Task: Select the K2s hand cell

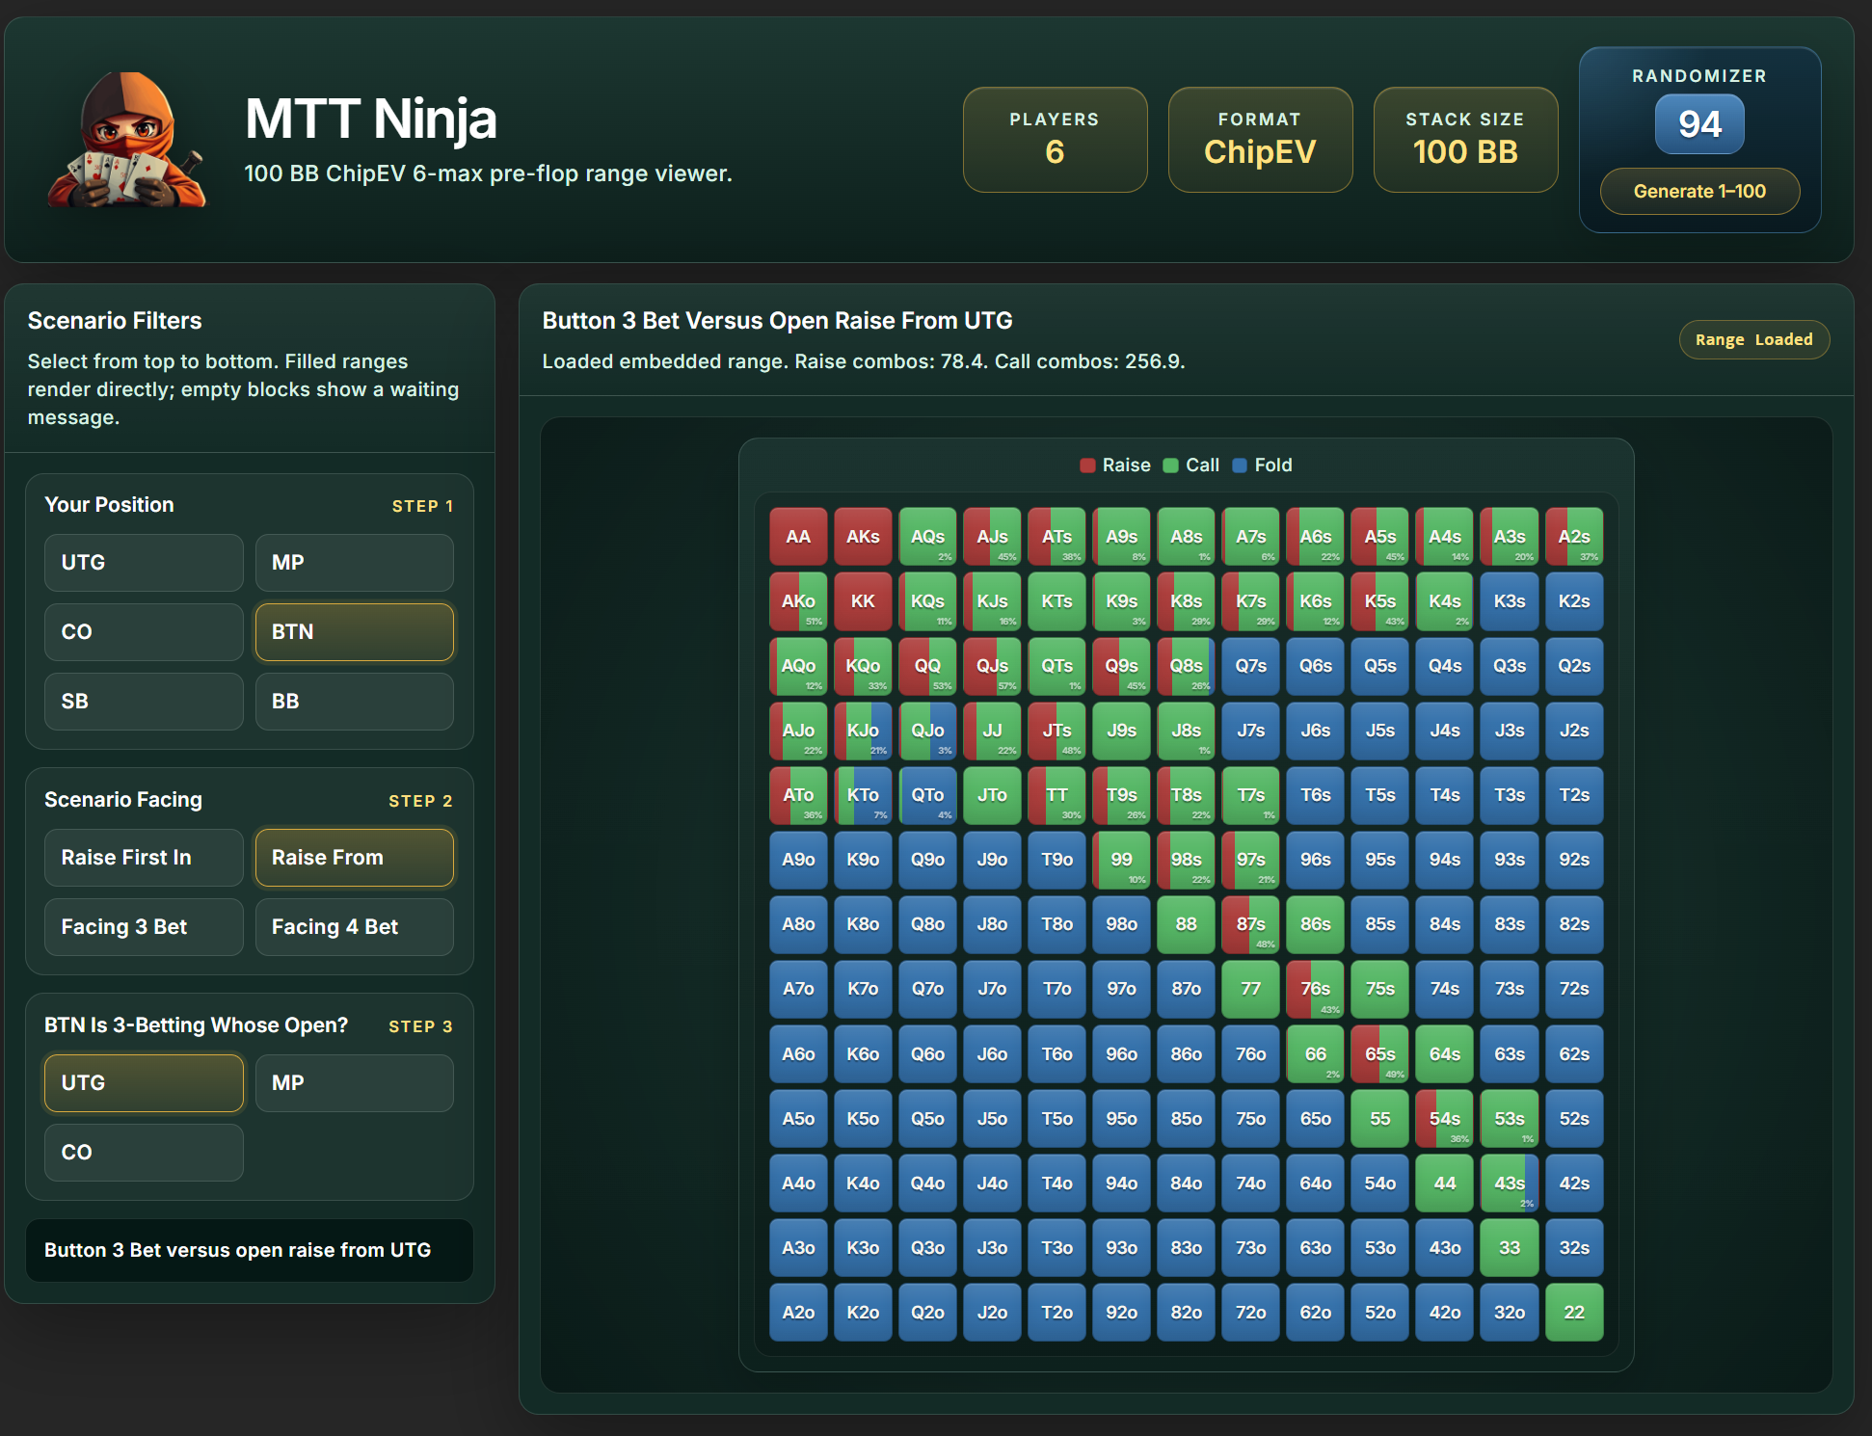Action: (1573, 601)
